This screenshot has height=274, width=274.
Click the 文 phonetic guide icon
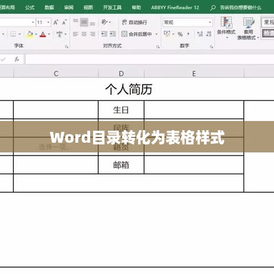click(59, 34)
